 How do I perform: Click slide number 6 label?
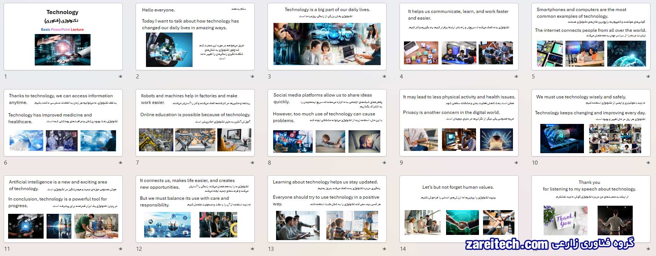click(x=6, y=163)
